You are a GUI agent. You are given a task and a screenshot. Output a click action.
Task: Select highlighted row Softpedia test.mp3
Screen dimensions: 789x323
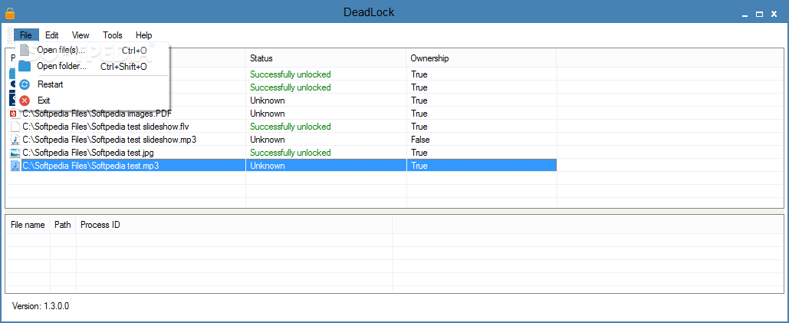(x=283, y=166)
